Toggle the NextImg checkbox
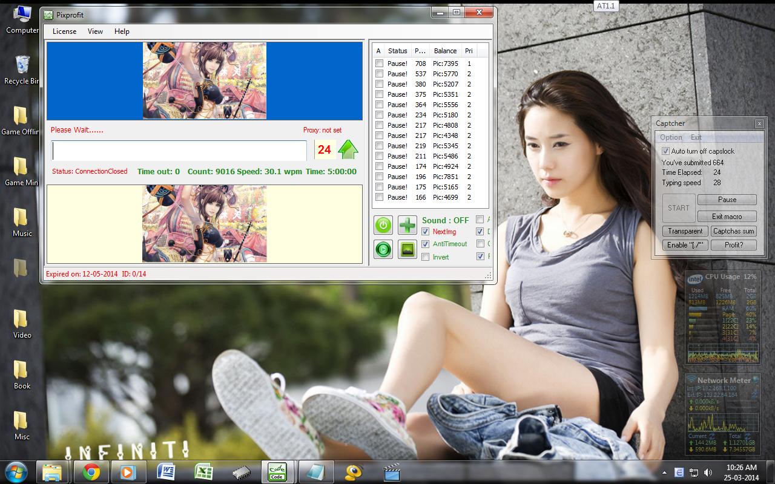 point(425,232)
